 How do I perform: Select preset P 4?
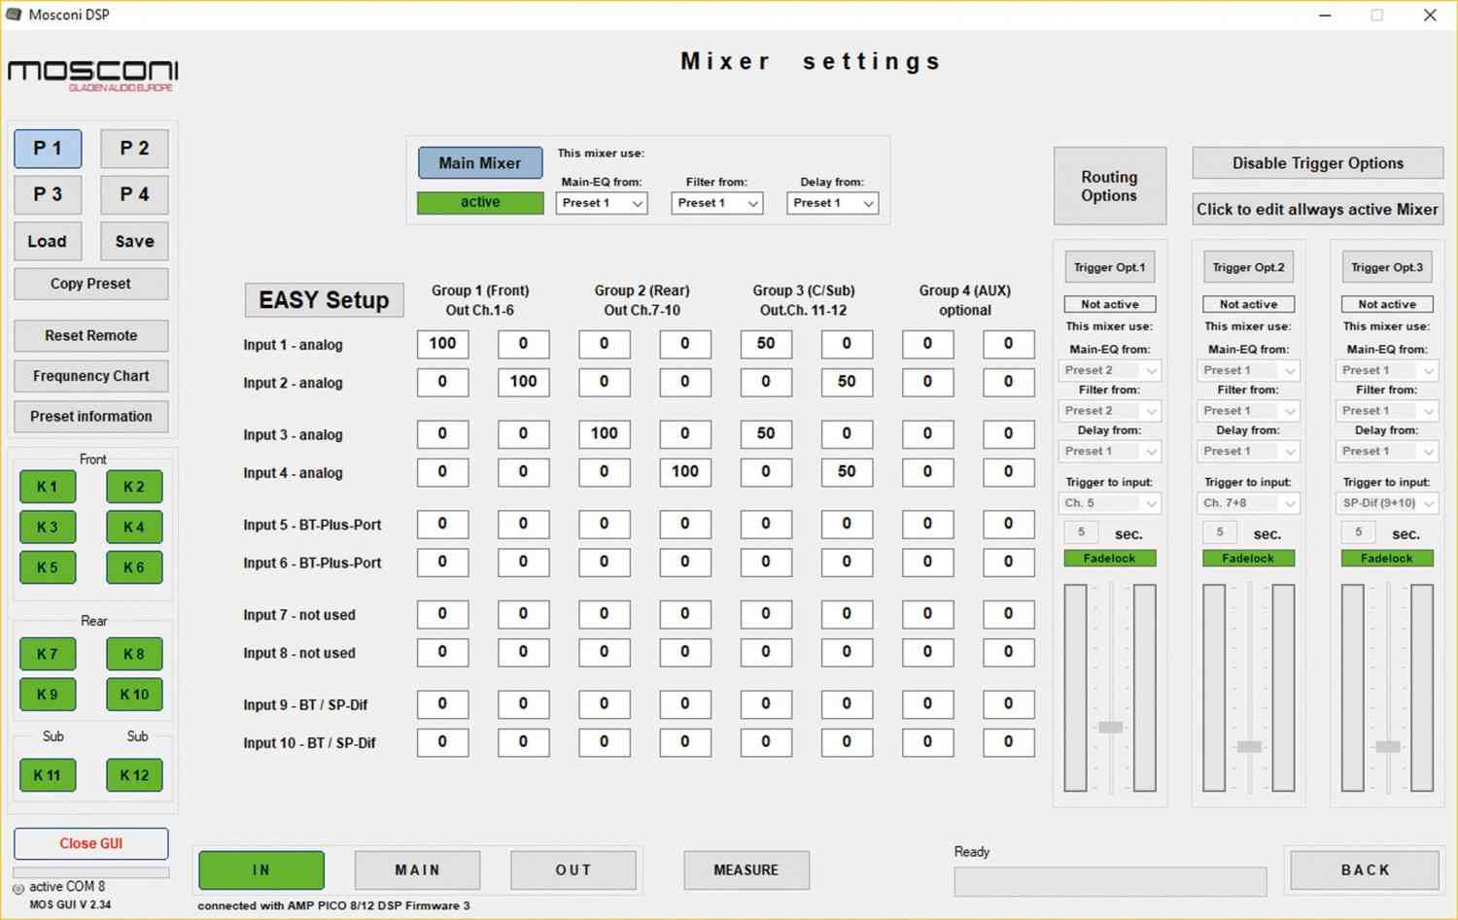click(x=134, y=194)
